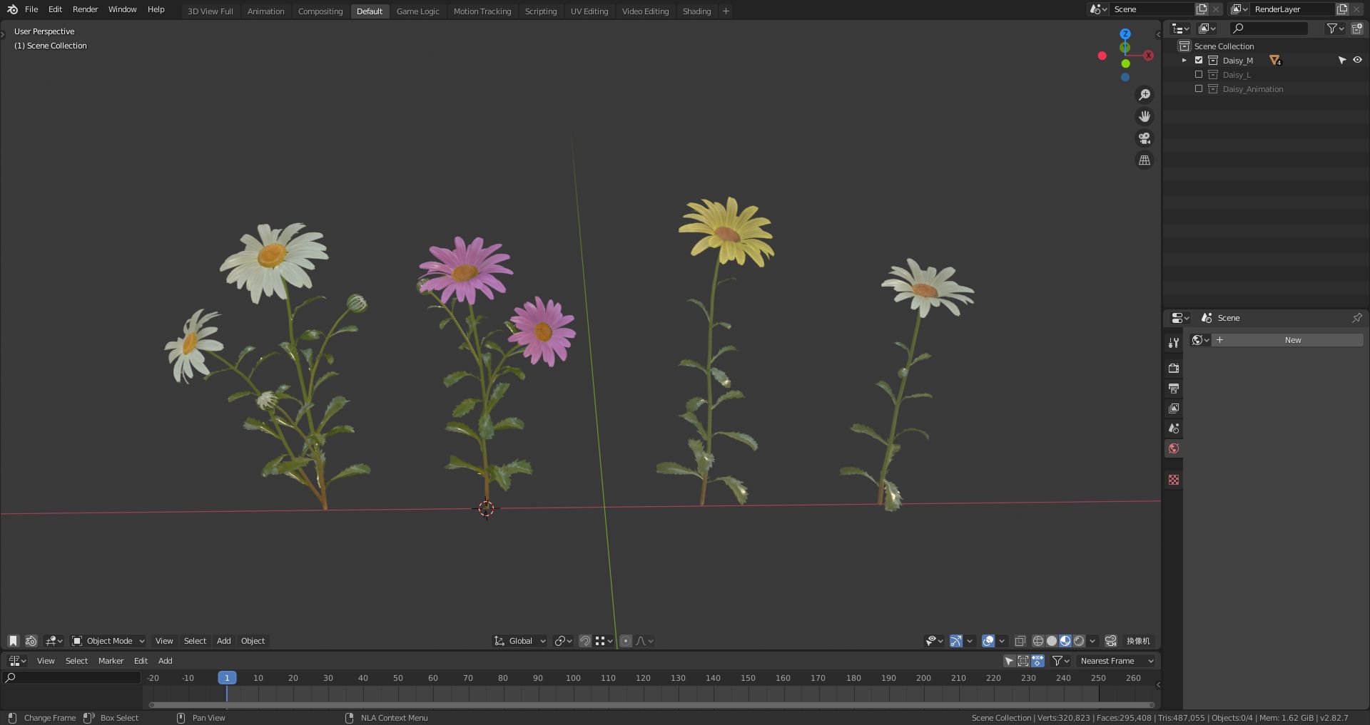Click the zoom view magnifier icon
1370x725 pixels.
click(x=1145, y=95)
